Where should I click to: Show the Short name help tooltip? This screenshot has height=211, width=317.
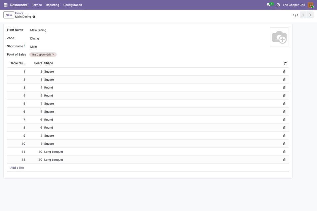click(x=24, y=46)
